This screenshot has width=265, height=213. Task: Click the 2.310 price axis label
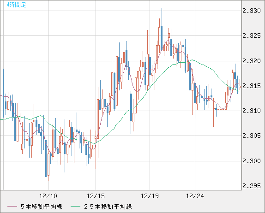point(252,111)
